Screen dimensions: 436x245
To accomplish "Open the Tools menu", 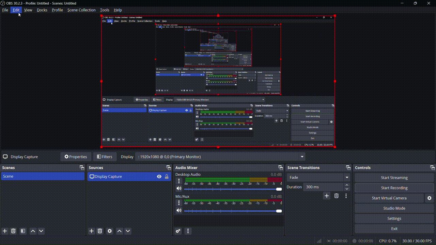I will [105, 10].
